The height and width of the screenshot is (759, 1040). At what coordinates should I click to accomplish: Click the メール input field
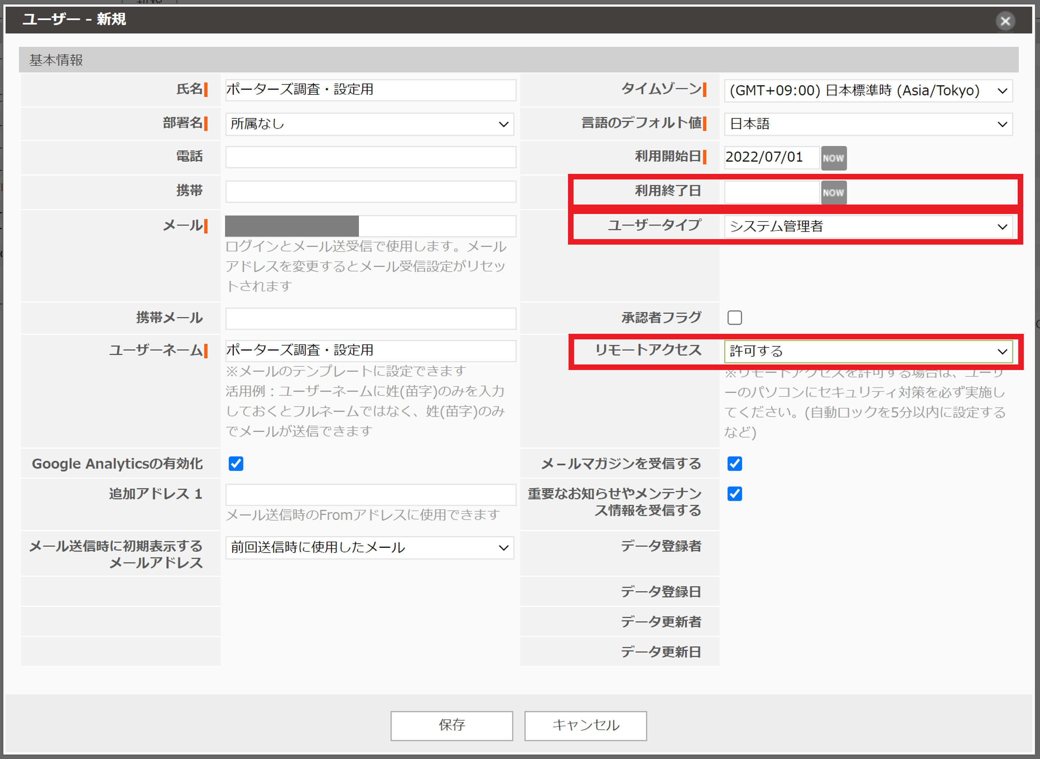click(x=370, y=226)
